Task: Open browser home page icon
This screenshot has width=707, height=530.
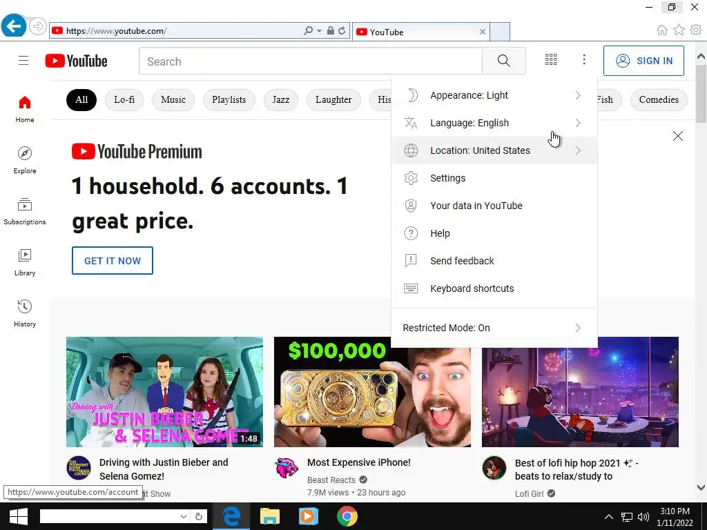Action: point(662,30)
